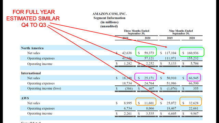219x123 pixels.
Task: Click the Net sales label under North America
Action: pos(34,53)
